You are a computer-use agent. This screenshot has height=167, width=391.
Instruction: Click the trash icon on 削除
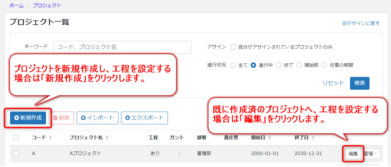[55, 118]
